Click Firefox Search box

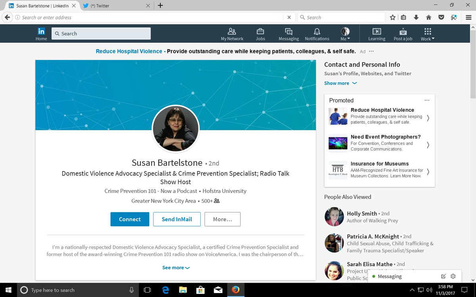[x=341, y=17]
